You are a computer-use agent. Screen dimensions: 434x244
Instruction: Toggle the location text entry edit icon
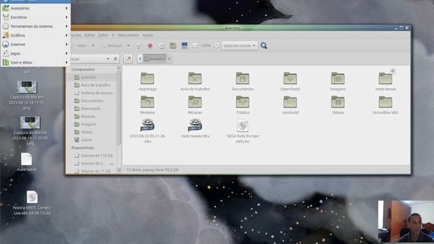coord(128,59)
